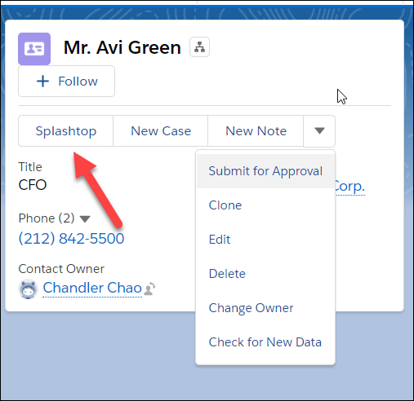414x401 pixels.
Task: Click the change owner icon beside Chandler Chao
Action: 149,289
